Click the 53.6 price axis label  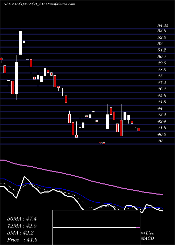(x=162, y=31)
